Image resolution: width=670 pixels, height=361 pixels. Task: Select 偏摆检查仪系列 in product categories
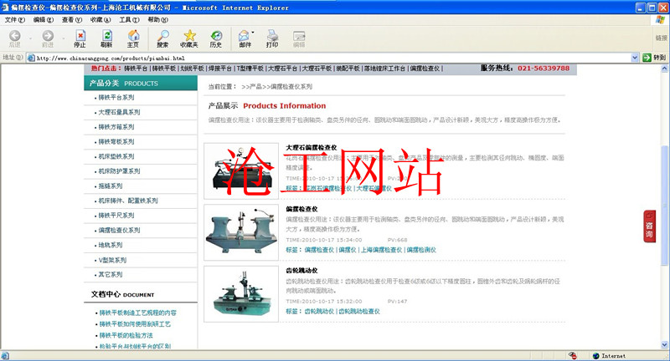(x=122, y=229)
